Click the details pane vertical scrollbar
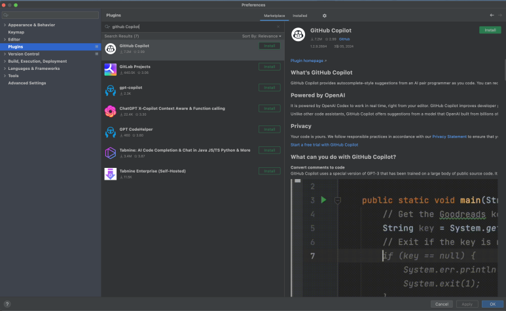The height and width of the screenshot is (311, 506). (x=505, y=69)
